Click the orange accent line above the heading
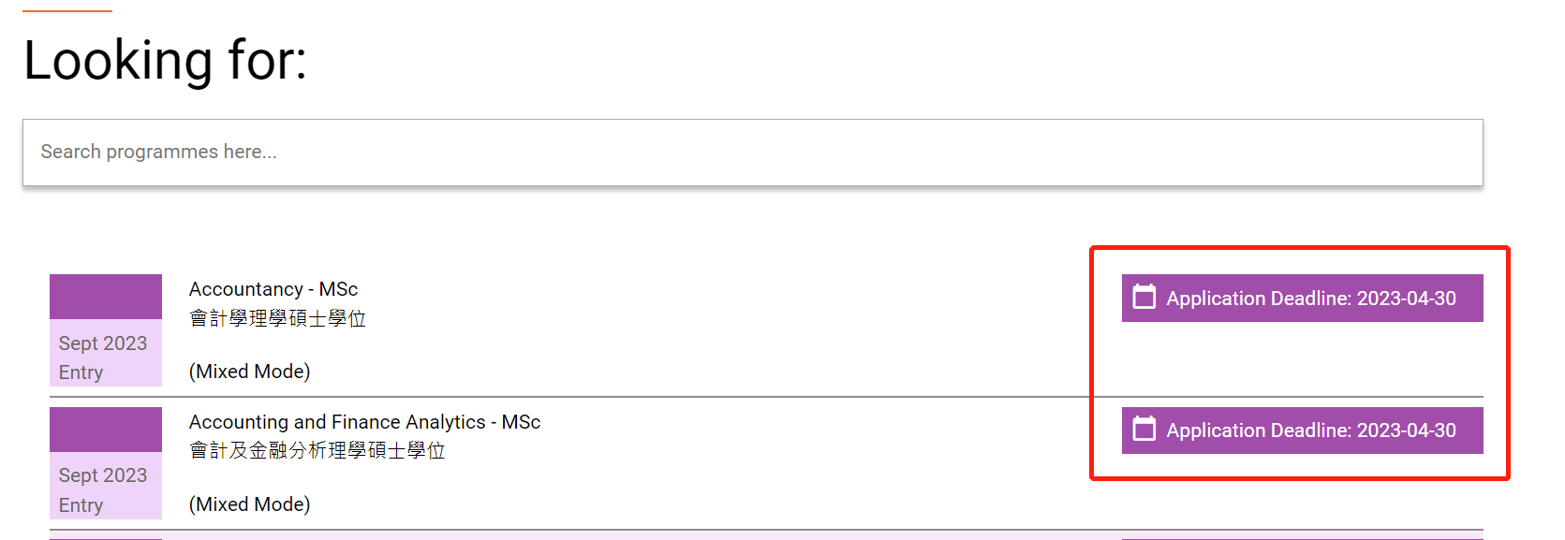The image size is (1565, 540). pyautogui.click(x=67, y=11)
